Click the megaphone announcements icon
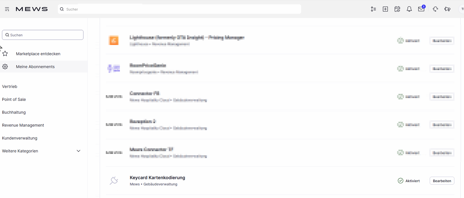Image resolution: width=464 pixels, height=198 pixels. click(x=447, y=9)
